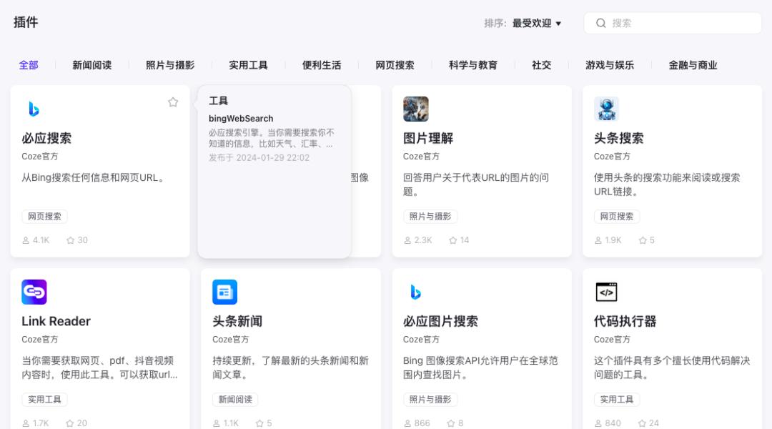Click star icon next to 24
Screen dimensions: 772x429
(642, 423)
